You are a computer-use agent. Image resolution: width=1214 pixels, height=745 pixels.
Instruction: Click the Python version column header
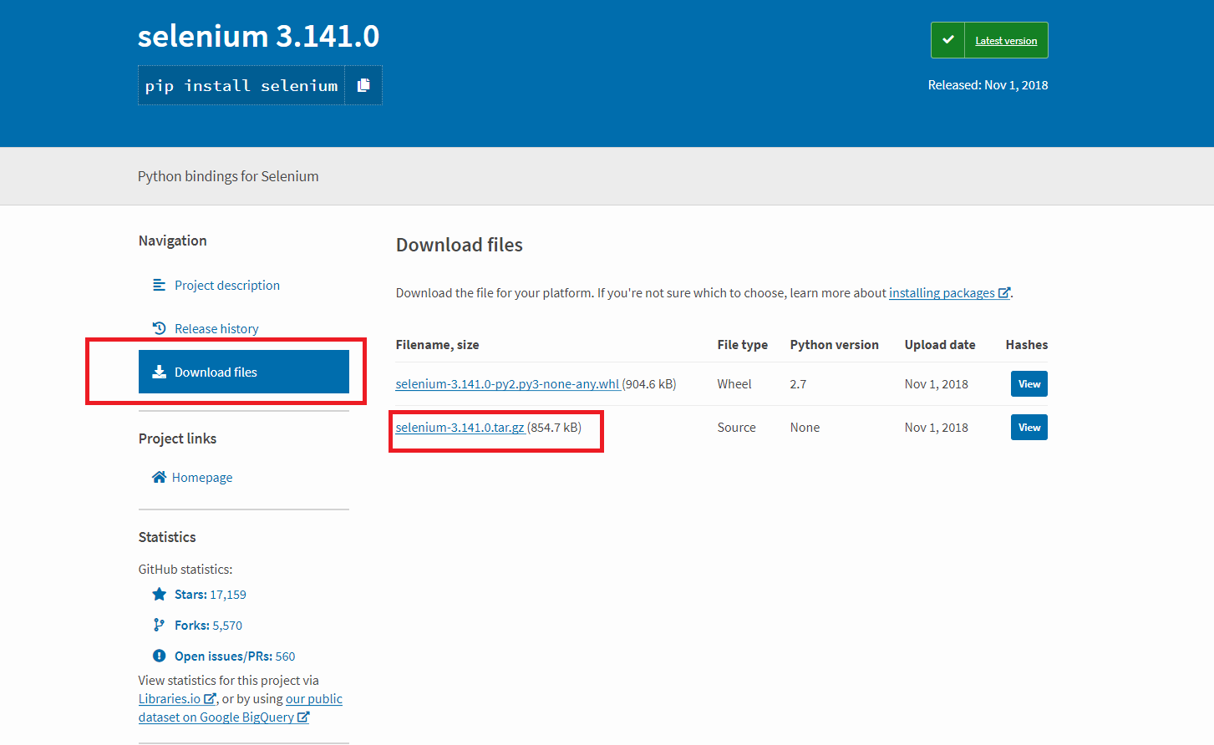click(834, 344)
